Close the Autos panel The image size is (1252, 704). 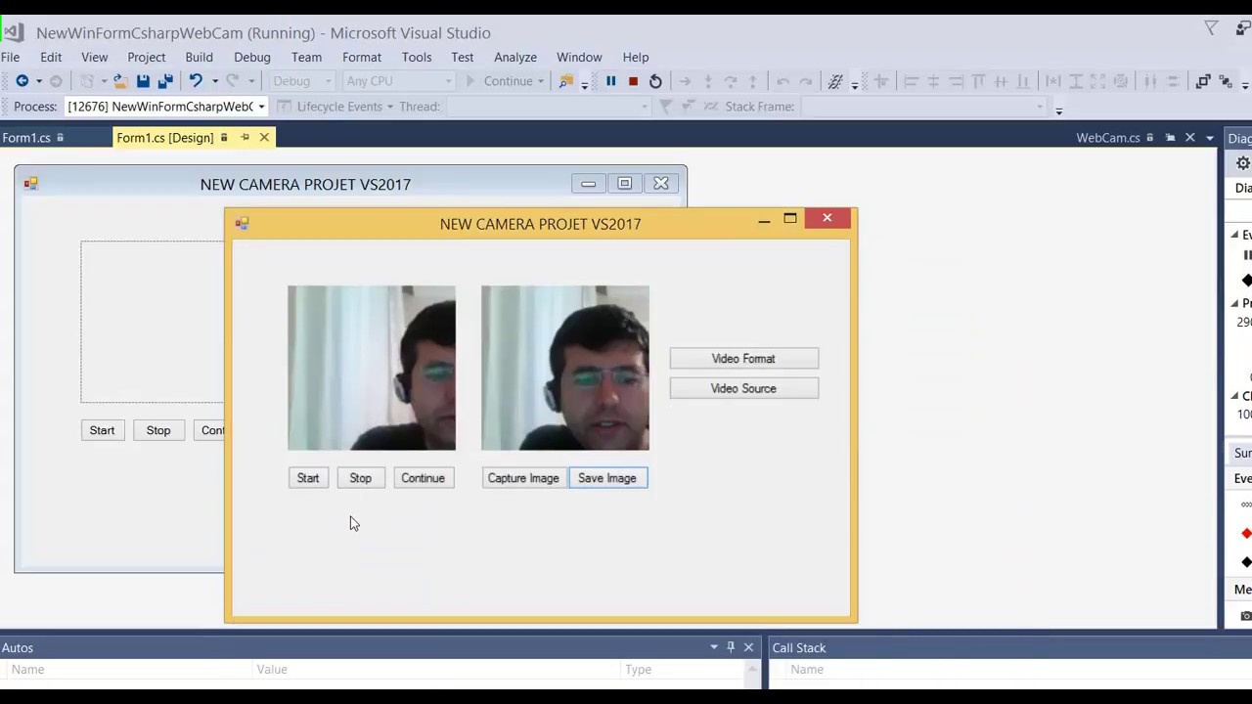(x=748, y=647)
